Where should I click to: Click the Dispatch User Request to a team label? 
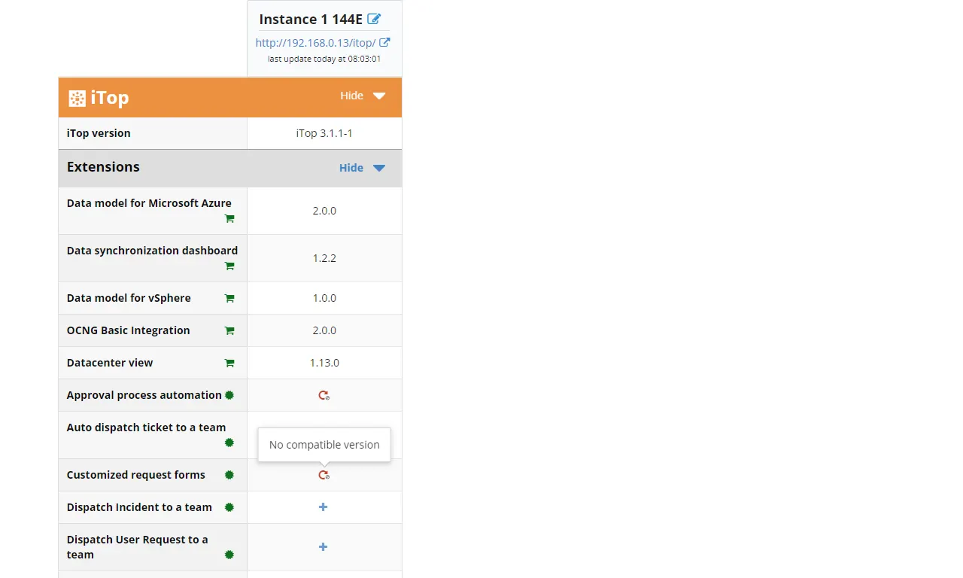click(x=137, y=547)
